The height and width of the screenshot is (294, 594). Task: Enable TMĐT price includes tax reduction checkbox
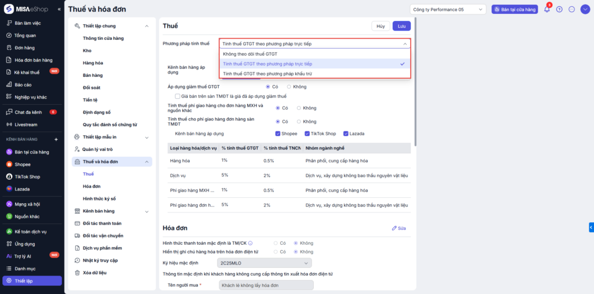tap(178, 95)
